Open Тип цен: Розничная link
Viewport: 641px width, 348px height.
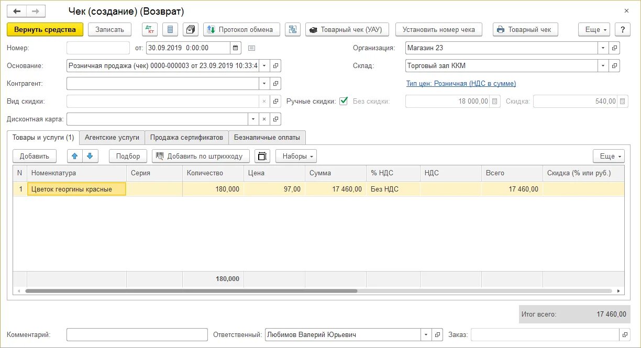click(x=461, y=83)
